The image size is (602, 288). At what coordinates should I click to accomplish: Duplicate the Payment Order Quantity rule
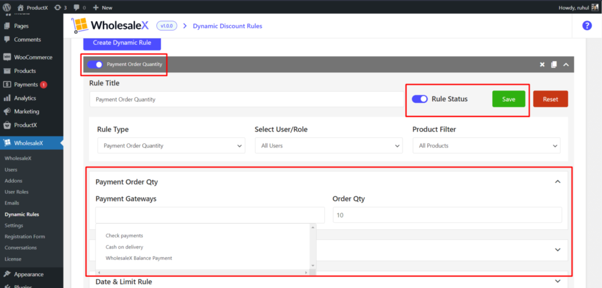pos(554,65)
